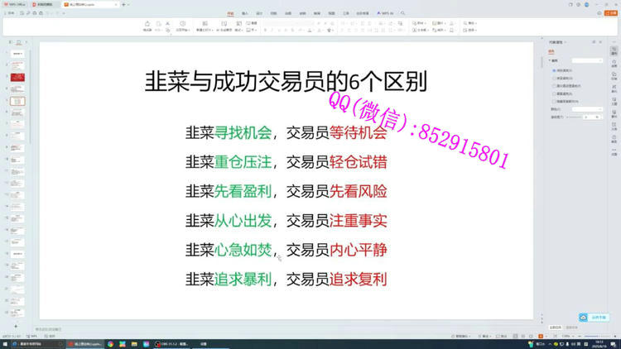Select the gradient fill (渐变填充) radio button
621x349 pixels.
point(554,78)
